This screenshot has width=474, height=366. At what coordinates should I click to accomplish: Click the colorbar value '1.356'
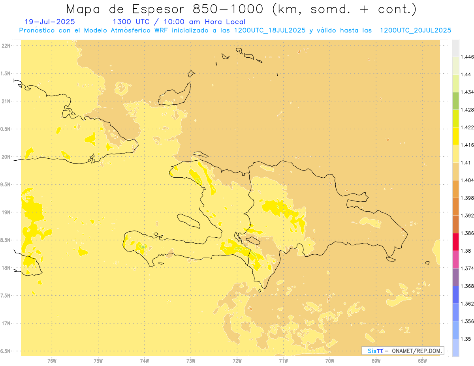pos(468,321)
